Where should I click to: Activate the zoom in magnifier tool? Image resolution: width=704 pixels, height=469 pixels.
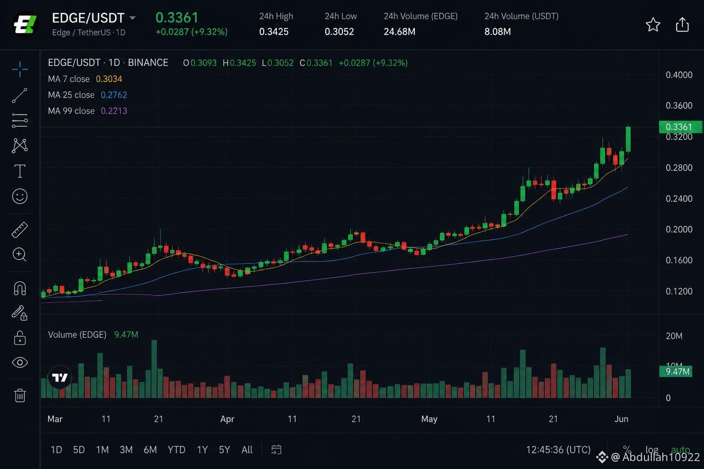coord(20,255)
